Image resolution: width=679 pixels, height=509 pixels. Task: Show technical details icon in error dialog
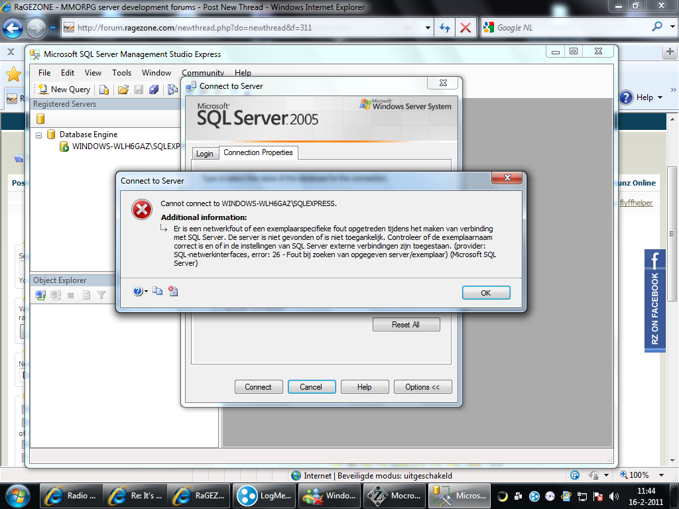173,291
